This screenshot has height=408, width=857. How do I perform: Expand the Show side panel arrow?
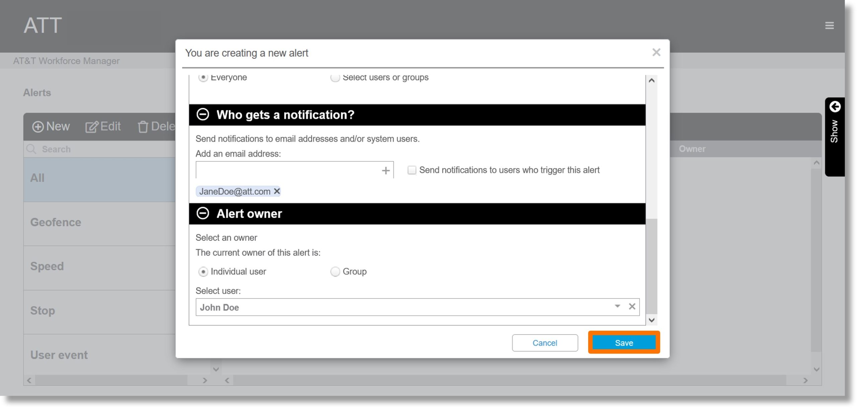pyautogui.click(x=835, y=107)
